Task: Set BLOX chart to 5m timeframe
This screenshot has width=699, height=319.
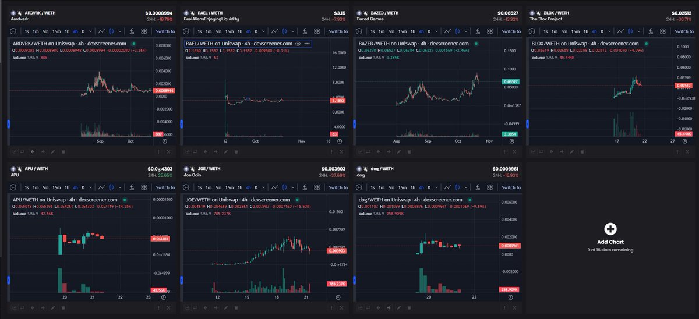Action: (x=566, y=31)
